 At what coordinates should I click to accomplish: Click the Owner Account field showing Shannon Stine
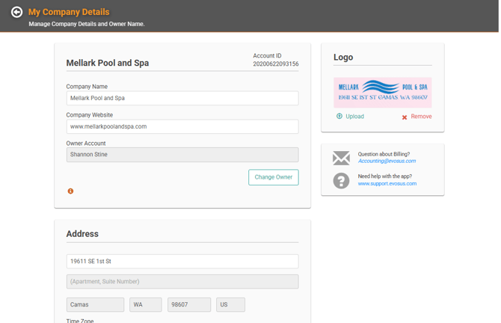click(x=182, y=155)
